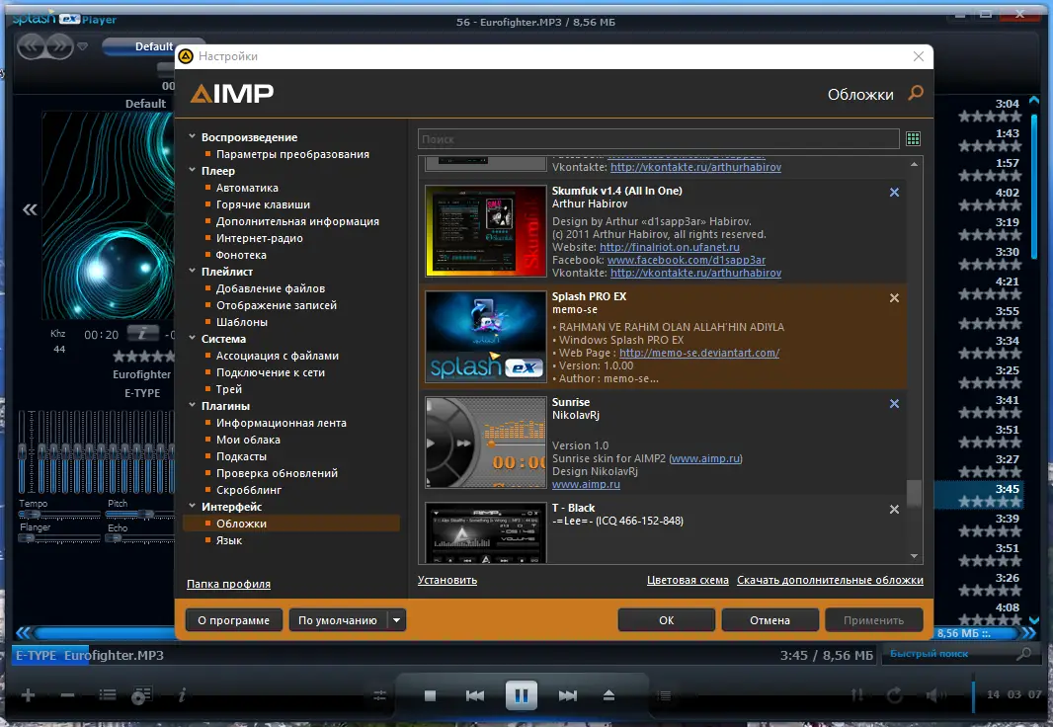Select the Skumfuk v1.4 skin thumbnail
The width and height of the screenshot is (1053, 727).
[486, 230]
